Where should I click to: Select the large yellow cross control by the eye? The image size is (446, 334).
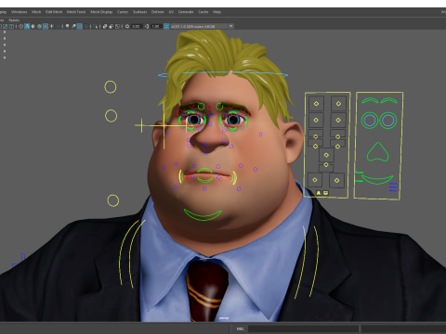[164, 125]
